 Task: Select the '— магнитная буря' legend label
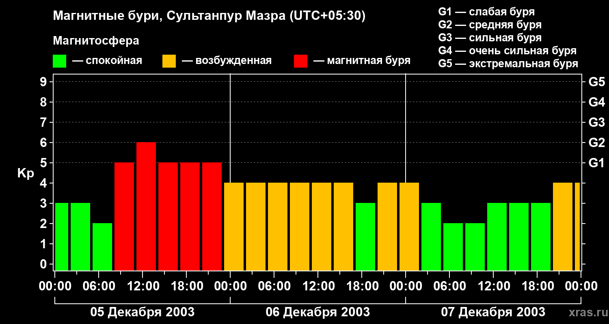tap(362, 61)
